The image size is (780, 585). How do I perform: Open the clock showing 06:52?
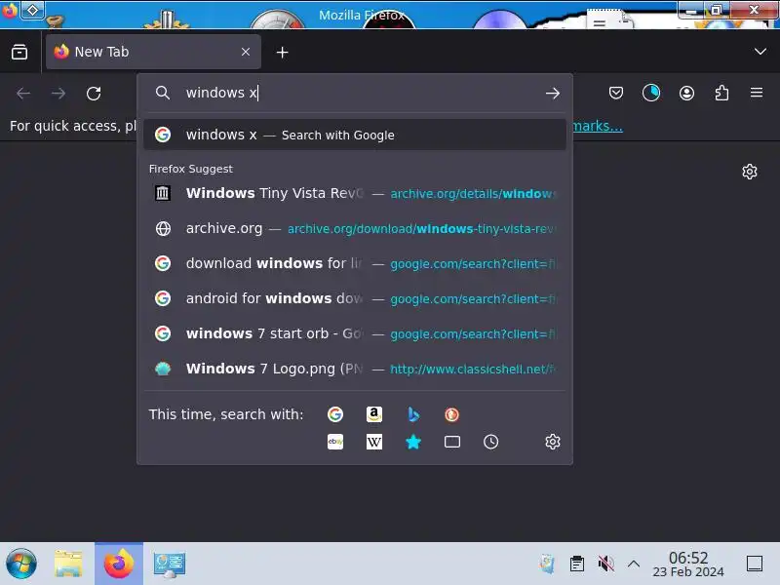click(688, 564)
